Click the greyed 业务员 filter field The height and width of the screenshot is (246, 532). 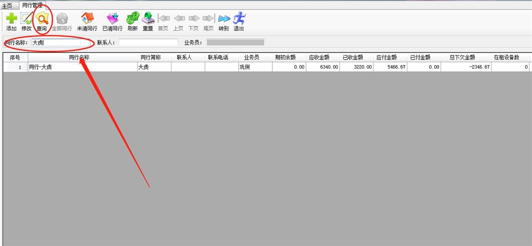coord(235,43)
